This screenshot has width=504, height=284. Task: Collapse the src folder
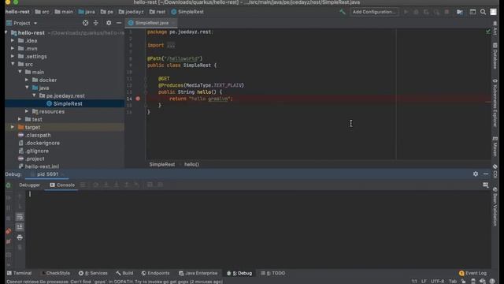pos(13,64)
